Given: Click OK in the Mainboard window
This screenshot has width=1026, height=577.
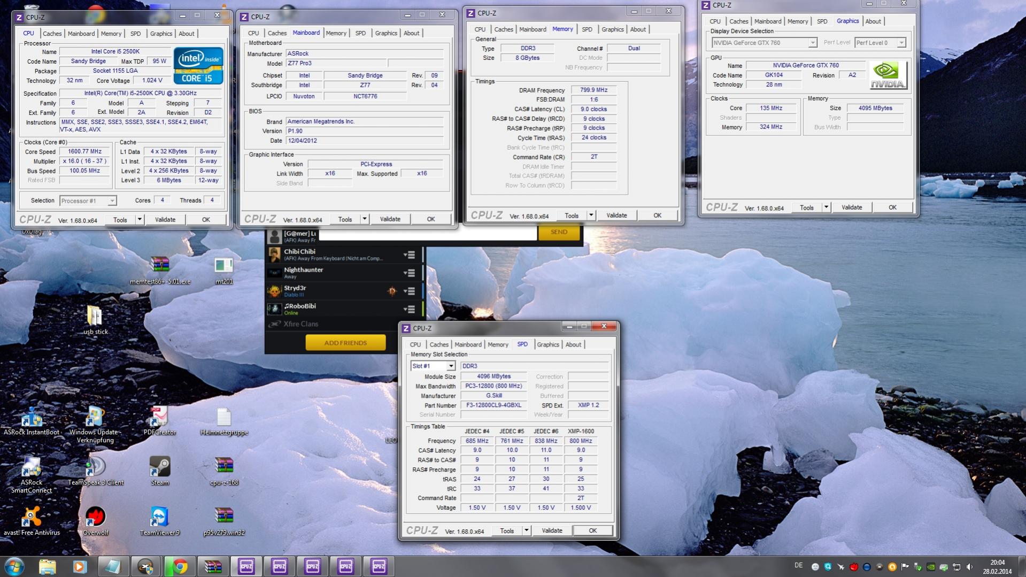Looking at the screenshot, I should (431, 219).
